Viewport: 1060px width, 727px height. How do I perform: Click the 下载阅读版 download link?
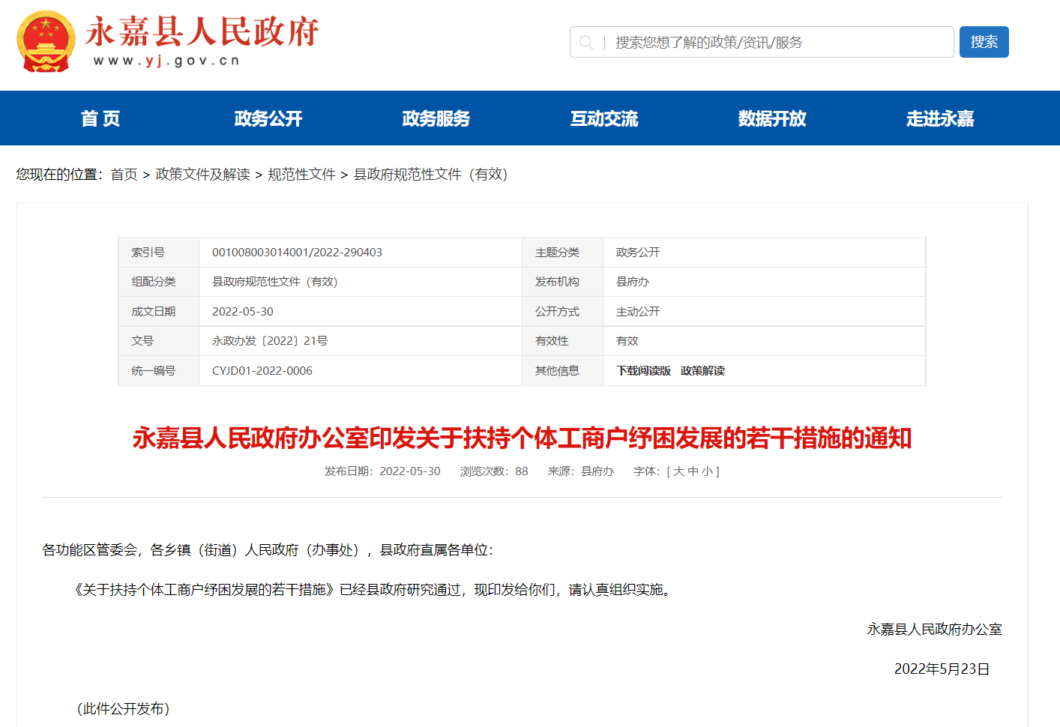pyautogui.click(x=643, y=371)
